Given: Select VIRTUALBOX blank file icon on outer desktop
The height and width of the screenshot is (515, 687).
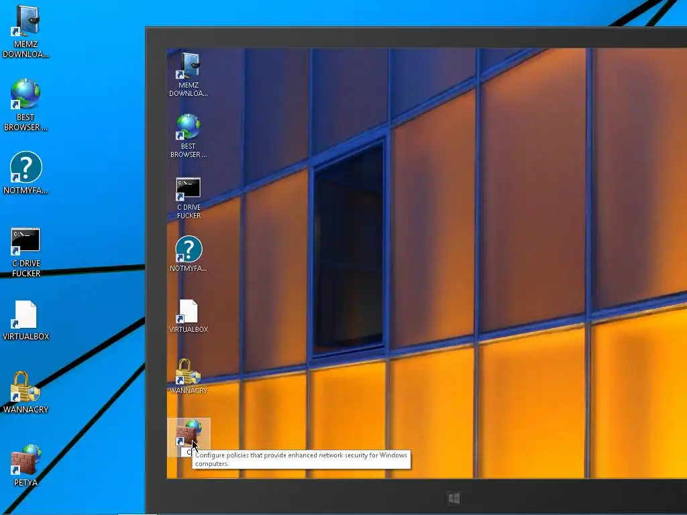Looking at the screenshot, I should pos(25,314).
